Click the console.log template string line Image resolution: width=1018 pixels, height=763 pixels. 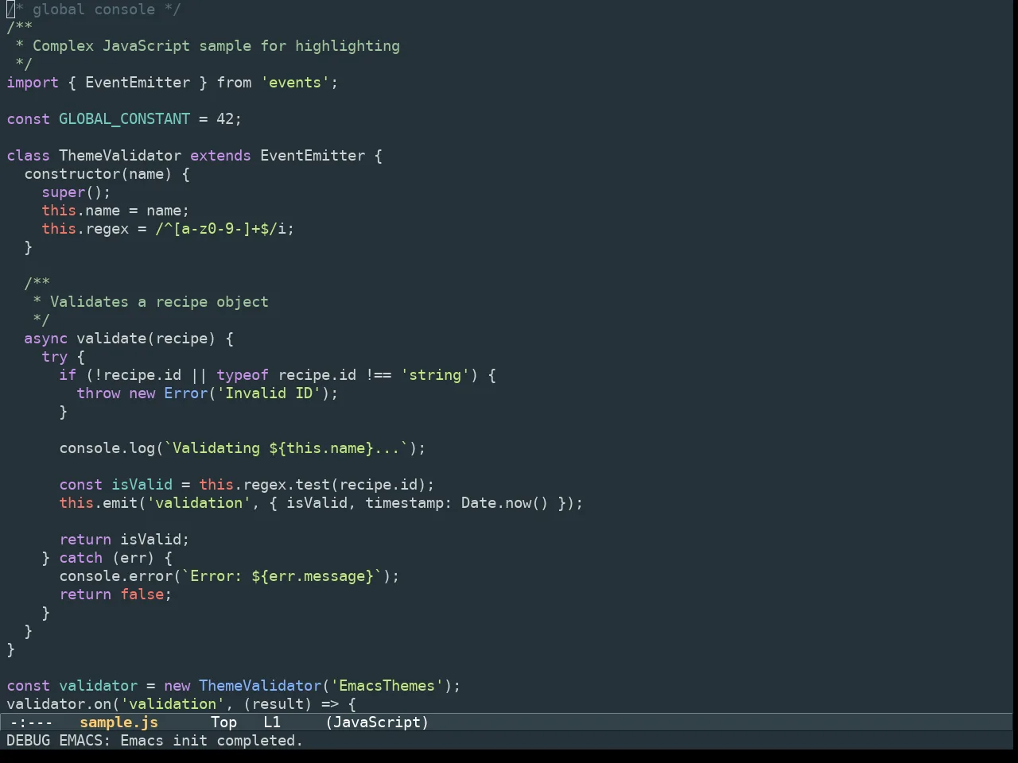tap(243, 448)
